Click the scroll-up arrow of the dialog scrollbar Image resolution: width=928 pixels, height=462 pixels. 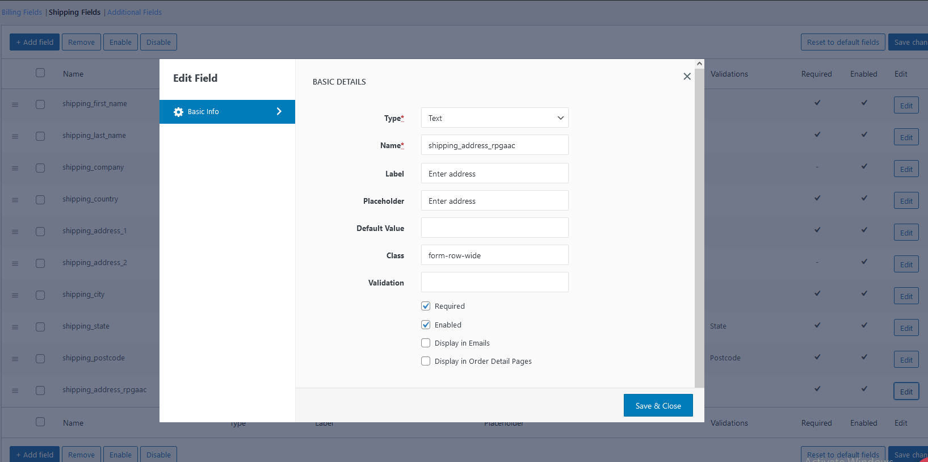(x=699, y=64)
